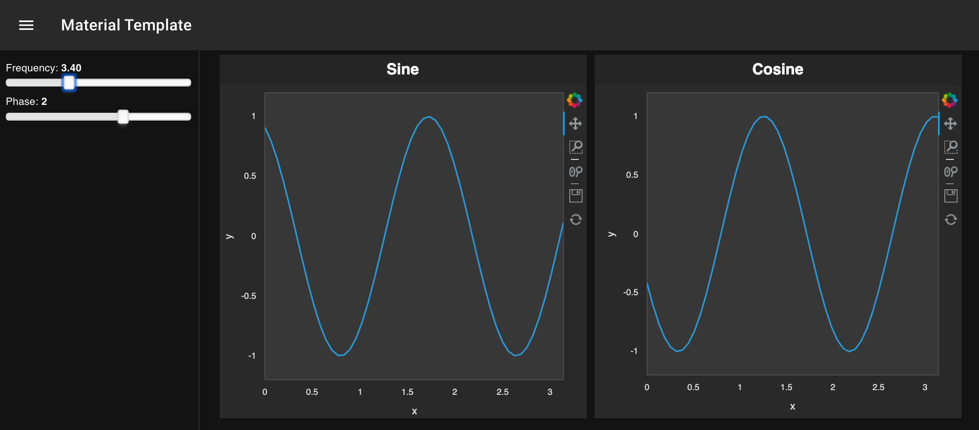Viewport: 979px width, 430px height.
Task: Click the Cosine plot title
Action: 777,69
